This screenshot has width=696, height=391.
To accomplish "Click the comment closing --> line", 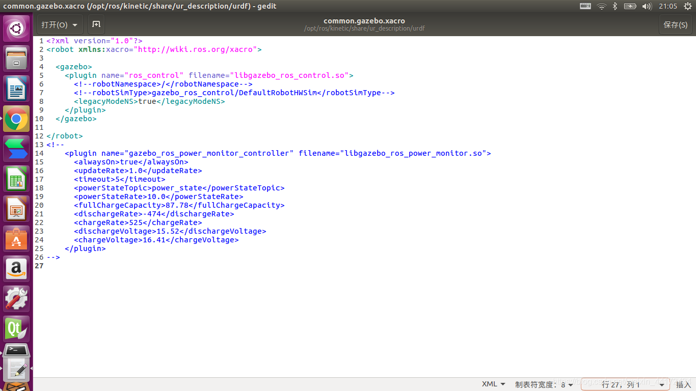I will tap(53, 257).
